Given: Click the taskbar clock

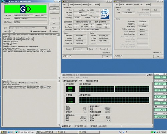Looking at the screenshot, I should pyautogui.click(x=162, y=132).
